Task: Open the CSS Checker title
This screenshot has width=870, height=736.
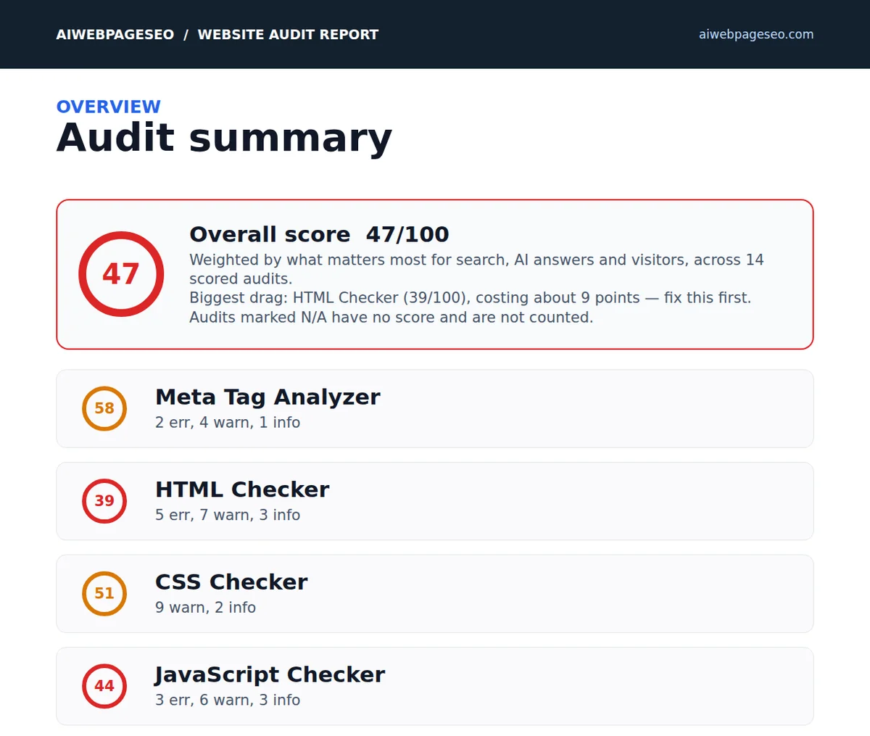Action: pyautogui.click(x=231, y=582)
